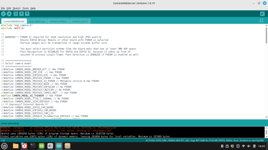The width and height of the screenshot is (268, 150).
Task: Click the code editor vertical scrollbar thumb
Action: click(x=266, y=35)
